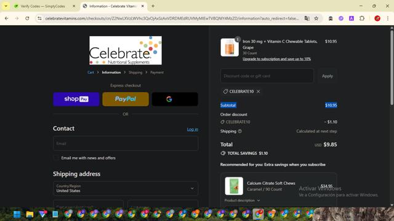394x221 pixels.
Task: Click Upgrade to subscription and save link
Action: click(x=276, y=59)
